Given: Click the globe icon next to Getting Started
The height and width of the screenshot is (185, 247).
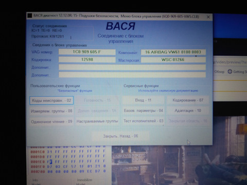Looking at the screenshot, I should pyautogui.click(x=230, y=71).
